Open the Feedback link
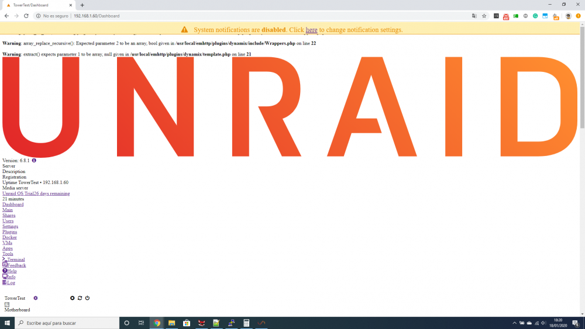This screenshot has width=585, height=329. click(14, 265)
